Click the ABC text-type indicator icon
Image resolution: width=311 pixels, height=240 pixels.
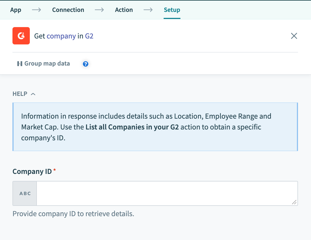24,193
